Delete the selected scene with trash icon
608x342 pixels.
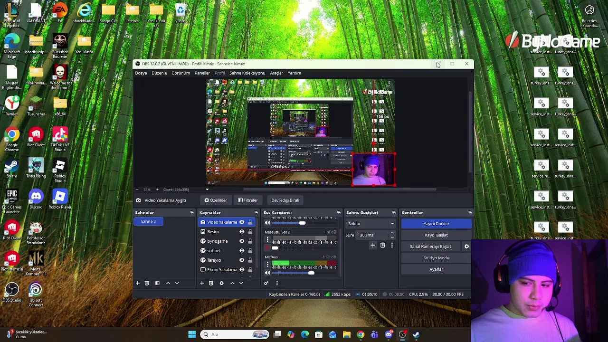click(147, 283)
